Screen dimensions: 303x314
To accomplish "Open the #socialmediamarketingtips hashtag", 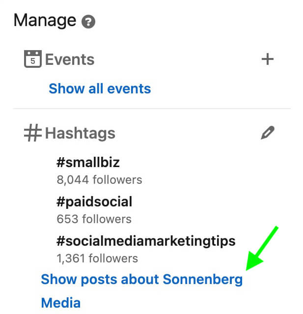I will 146,241.
